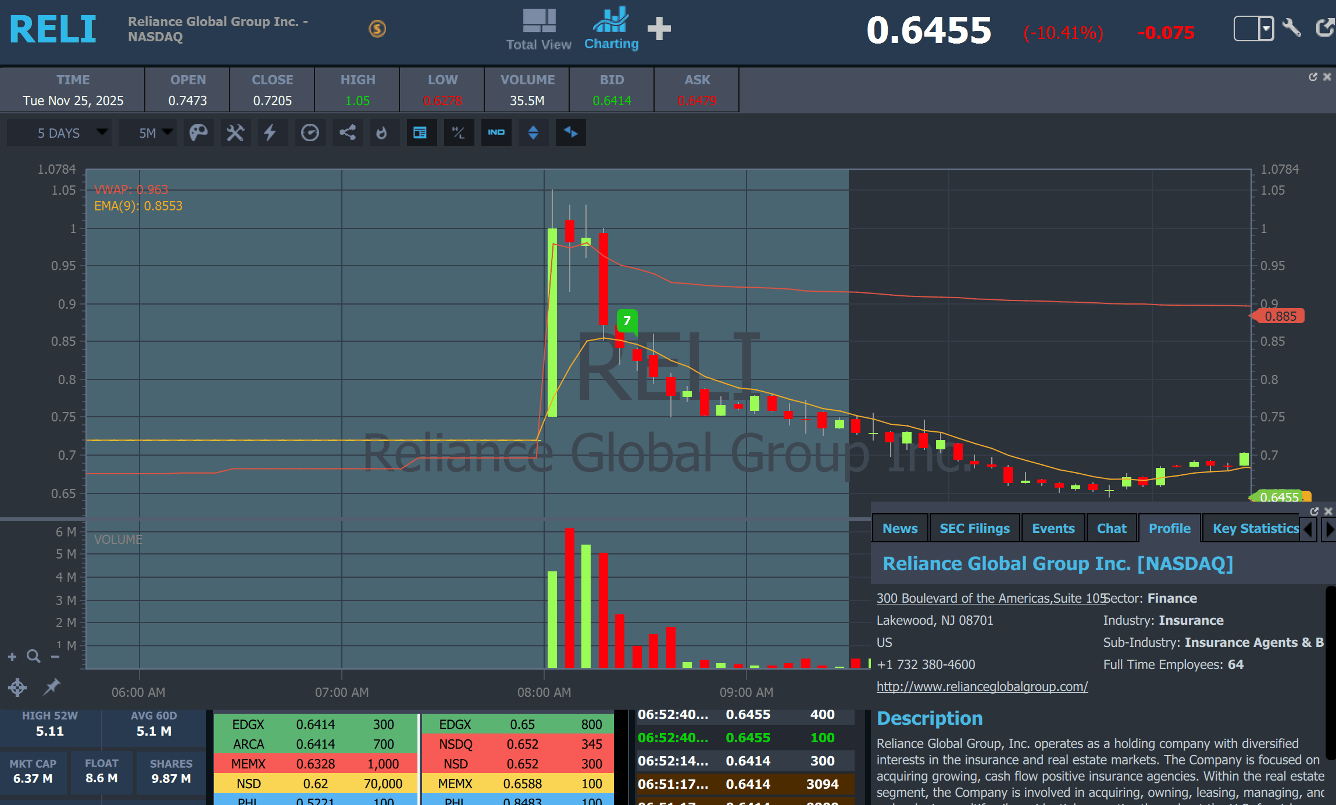Switch to the Key Statistics tab
The height and width of the screenshot is (805, 1336).
point(1255,528)
